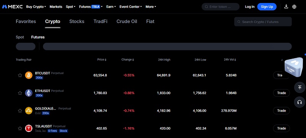Switch to the Favorites tab

[26, 21]
